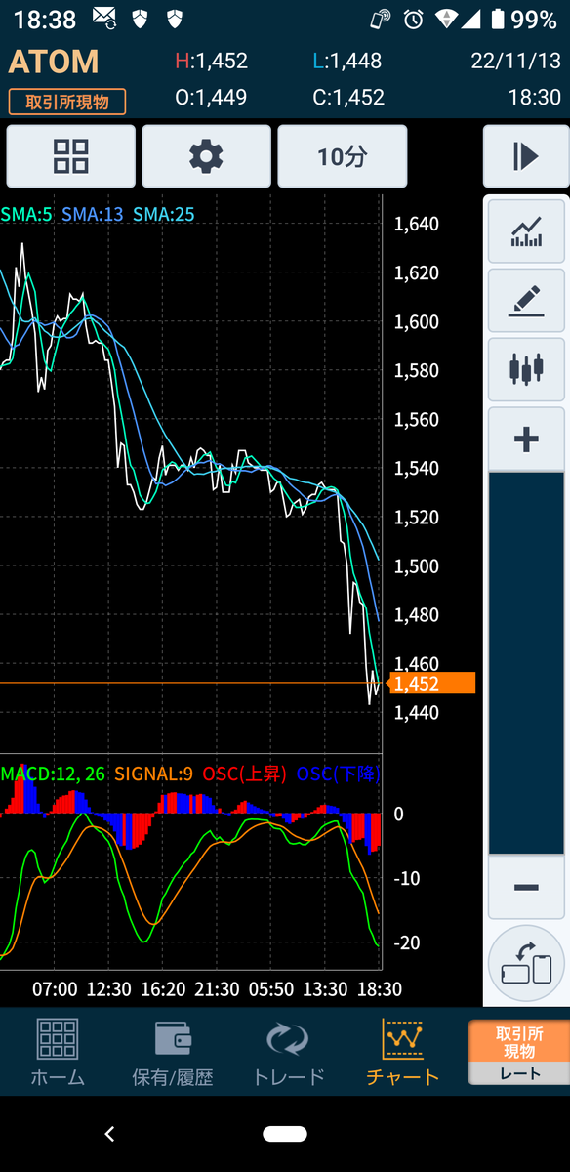Toggle 取引所現物 レート switch button
This screenshot has height=1172, width=570.
point(519,1053)
